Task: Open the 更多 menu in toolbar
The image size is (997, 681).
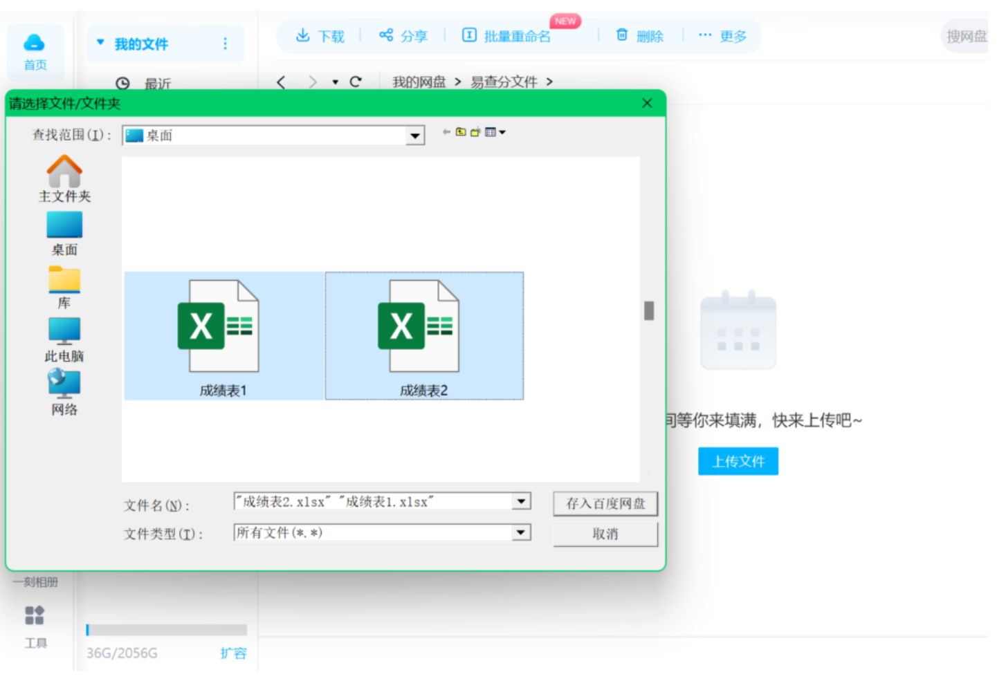Action: click(722, 36)
